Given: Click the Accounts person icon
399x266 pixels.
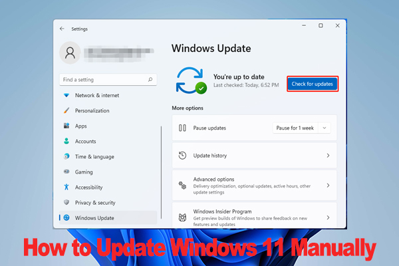Looking at the screenshot, I should point(66,141).
